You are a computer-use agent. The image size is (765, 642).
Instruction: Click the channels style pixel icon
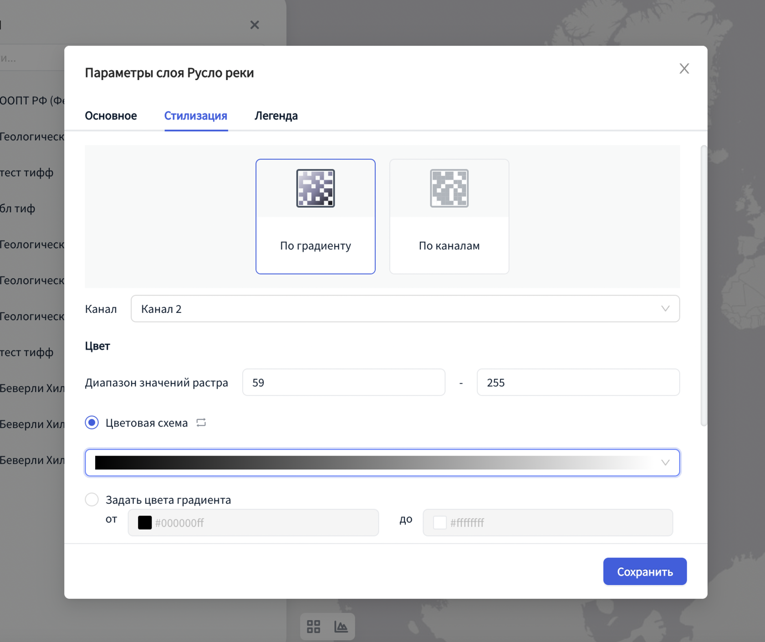click(x=449, y=188)
